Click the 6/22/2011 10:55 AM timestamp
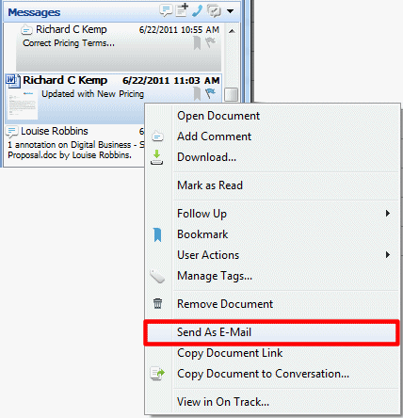Screen dimensions: 403x418 pos(179,30)
